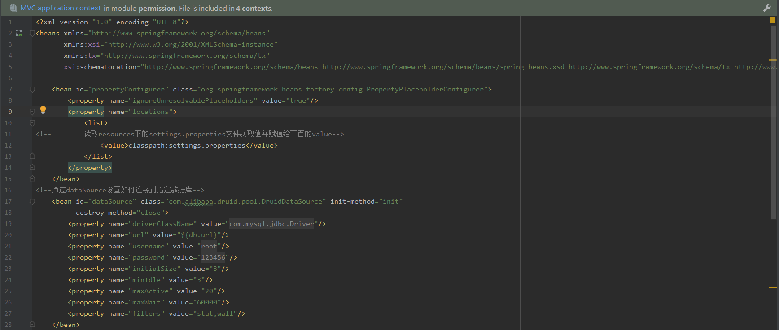Viewport: 779px width, 330px height.
Task: Click the deprecated PropertyPlaceholderConfigurer class name
Action: click(x=425, y=89)
